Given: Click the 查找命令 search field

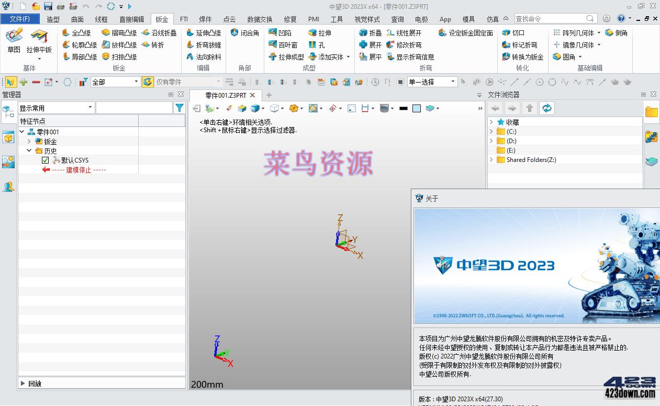Looking at the screenshot, I should tap(550, 18).
